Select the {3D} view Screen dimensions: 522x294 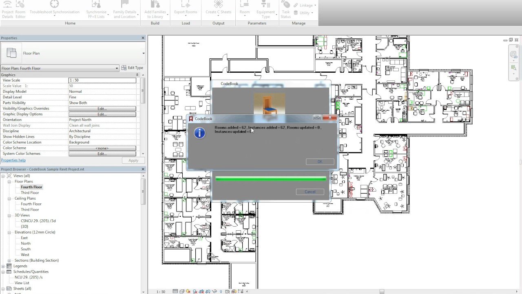[24, 227]
